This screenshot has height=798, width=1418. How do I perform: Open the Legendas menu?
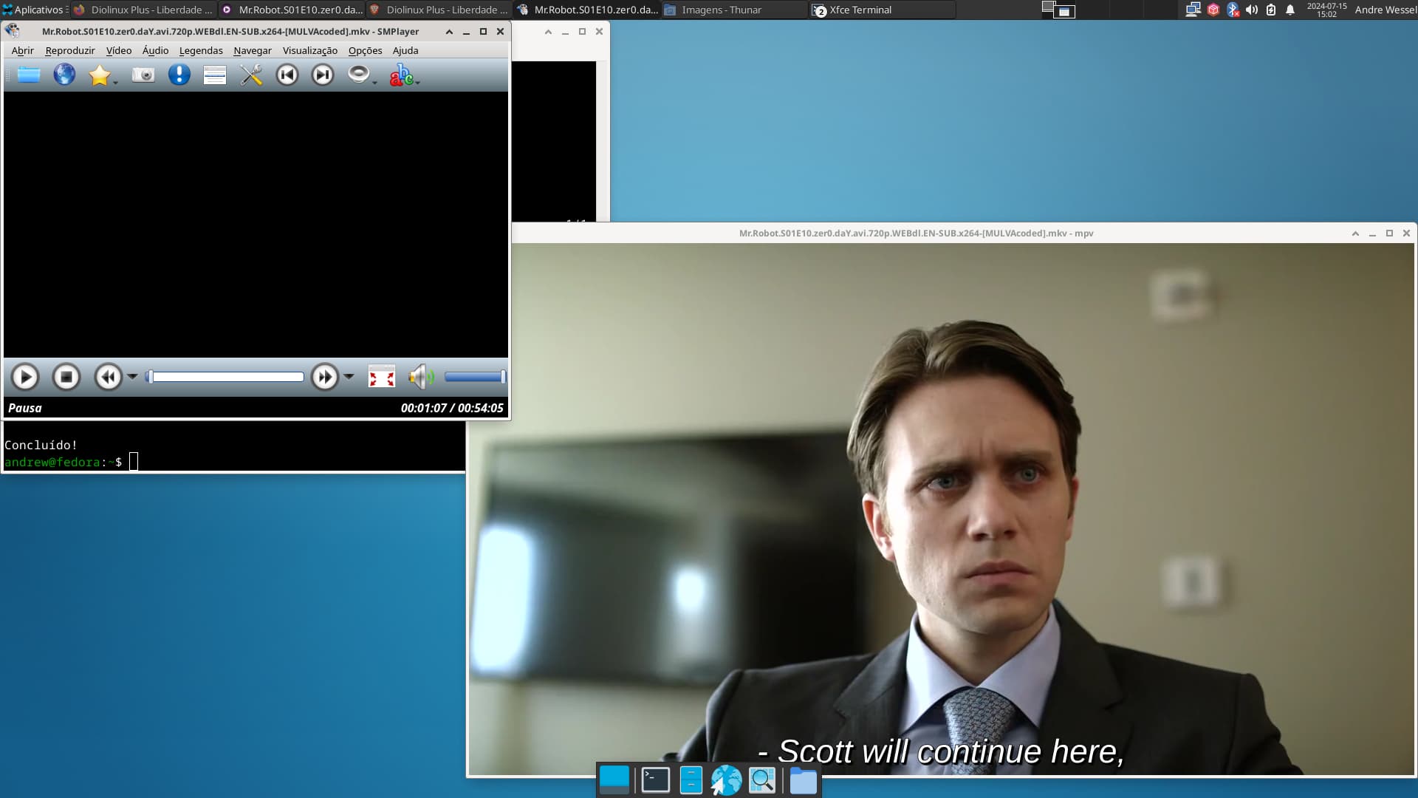[201, 50]
